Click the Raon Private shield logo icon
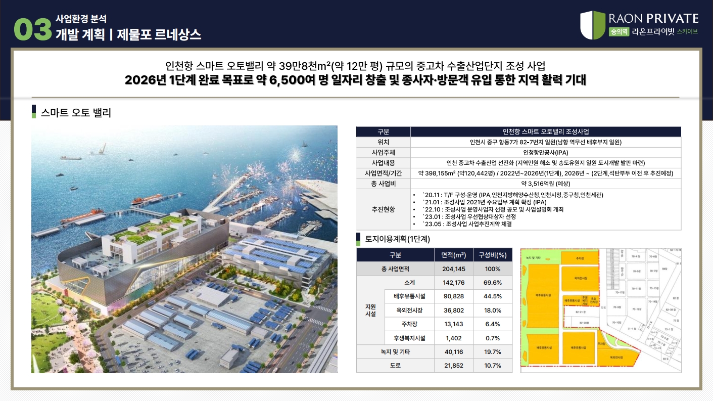Image resolution: width=713 pixels, height=401 pixels. pyautogui.click(x=593, y=25)
